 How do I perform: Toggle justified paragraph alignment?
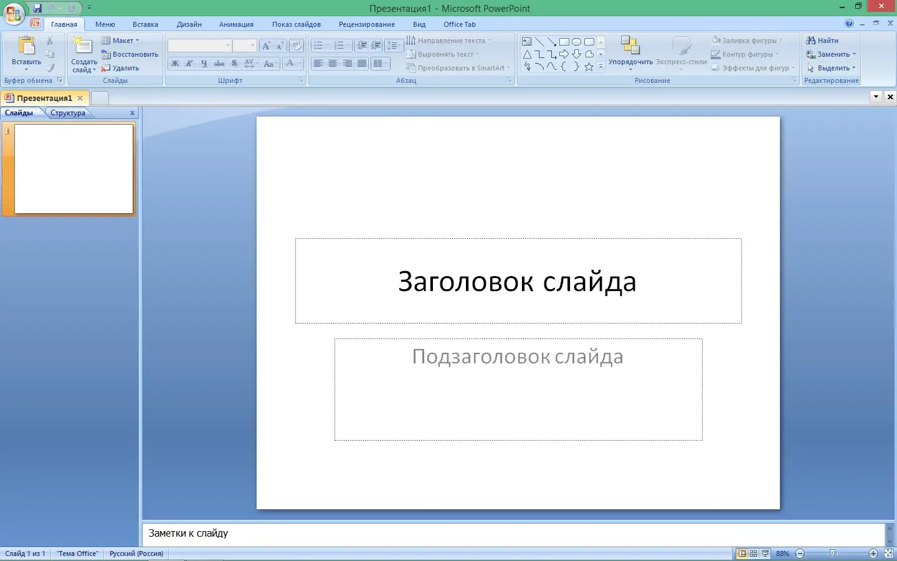pos(363,63)
